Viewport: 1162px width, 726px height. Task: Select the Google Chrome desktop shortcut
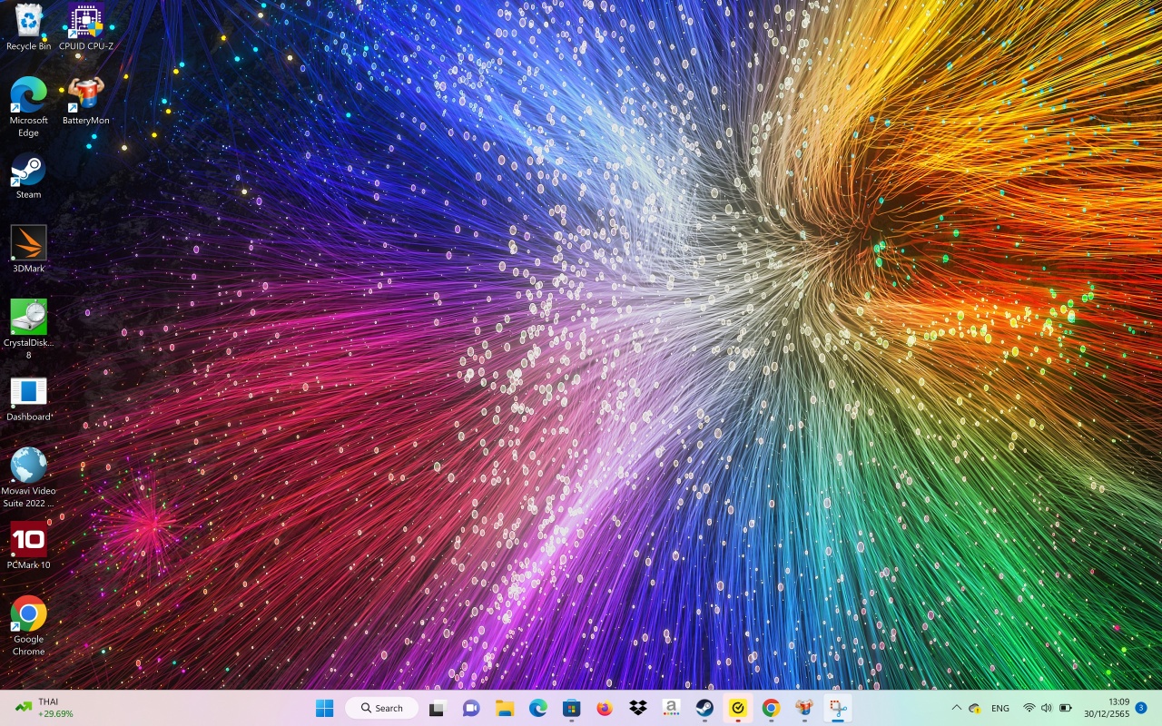(28, 626)
